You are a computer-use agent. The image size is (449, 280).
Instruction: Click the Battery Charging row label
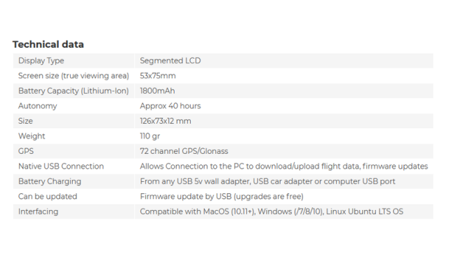[x=50, y=181]
